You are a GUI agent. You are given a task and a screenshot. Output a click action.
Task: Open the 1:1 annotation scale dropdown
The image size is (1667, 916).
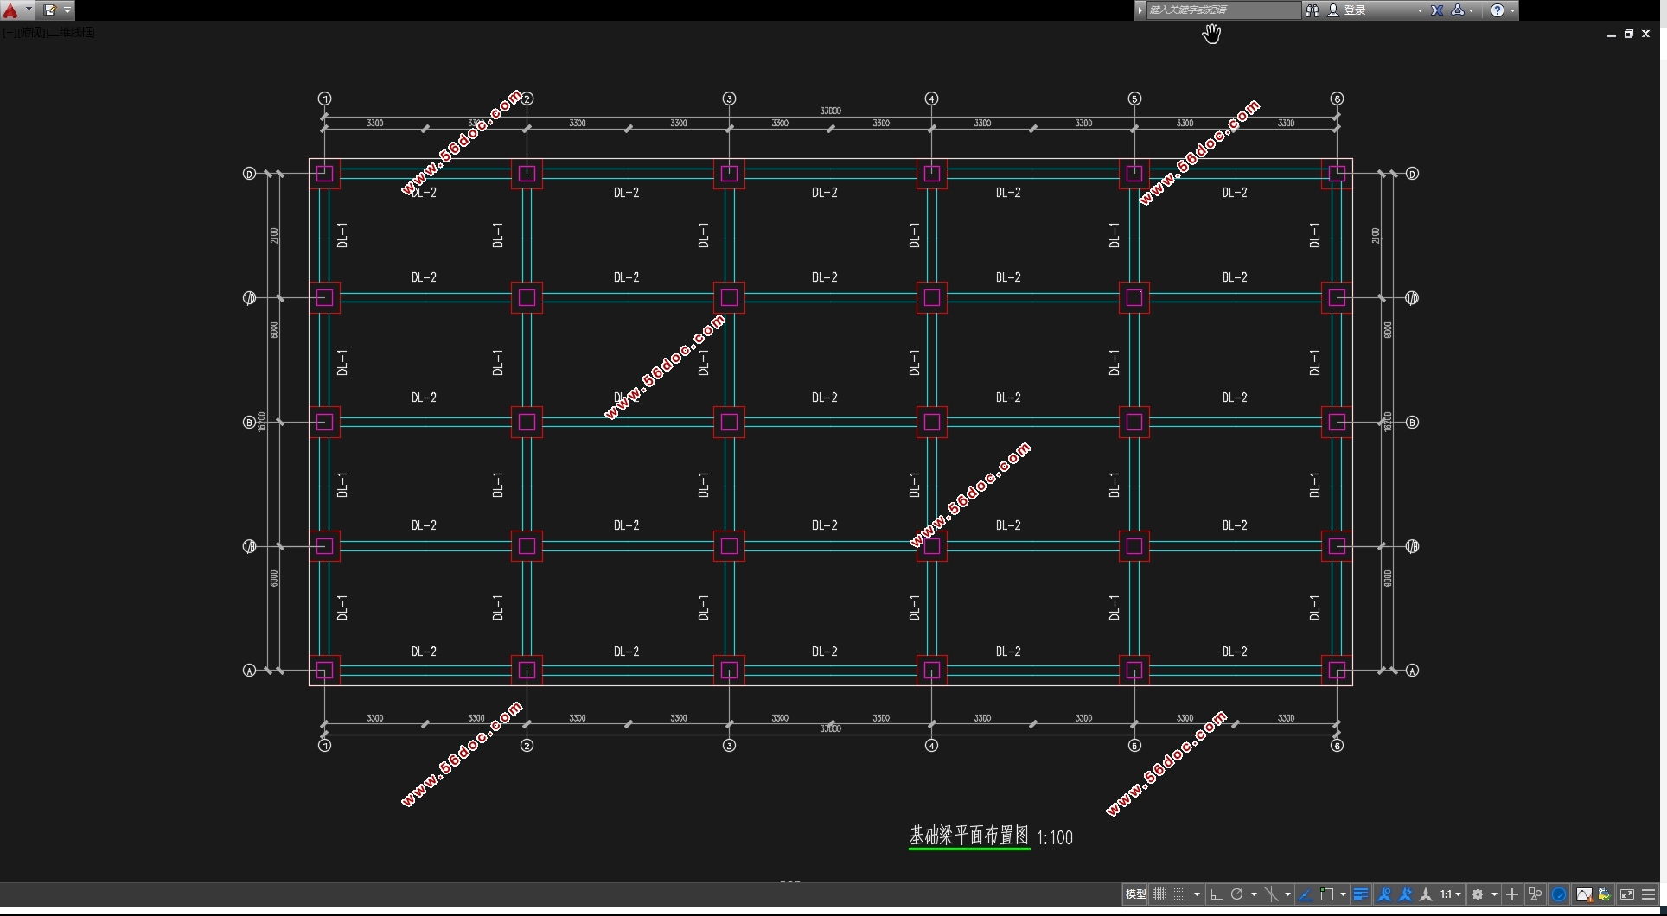[1451, 894]
